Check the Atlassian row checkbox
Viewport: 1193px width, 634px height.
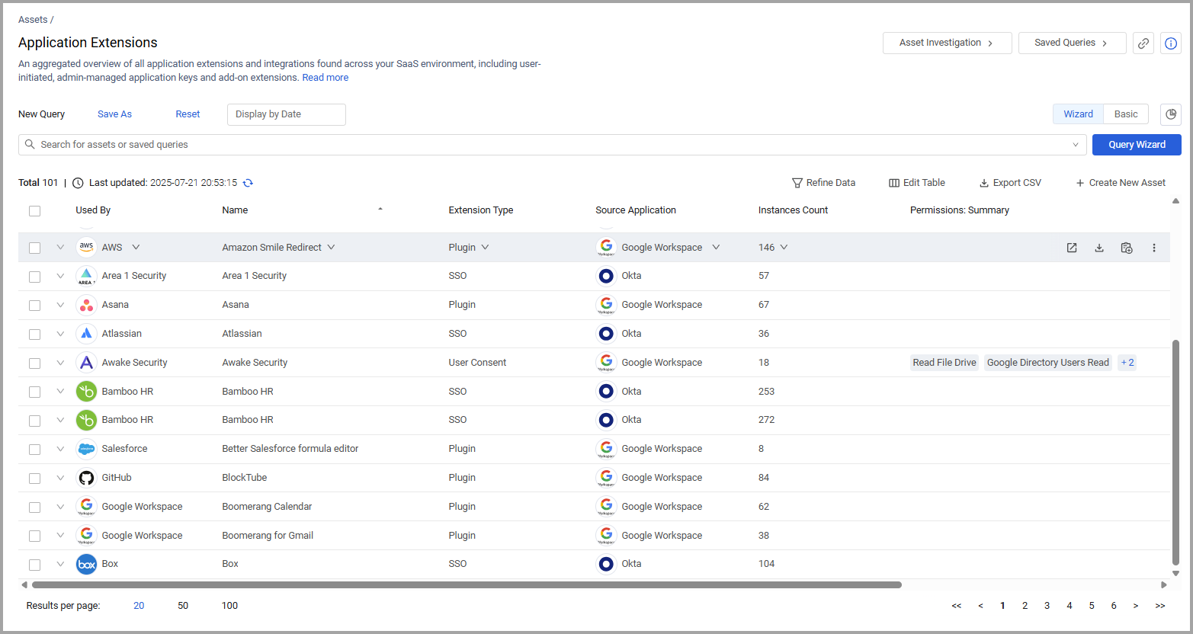34,334
